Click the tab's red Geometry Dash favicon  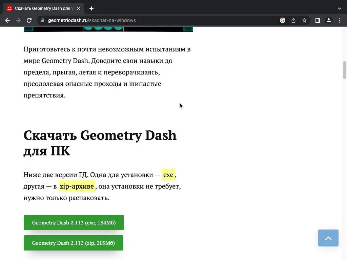coord(9,8)
